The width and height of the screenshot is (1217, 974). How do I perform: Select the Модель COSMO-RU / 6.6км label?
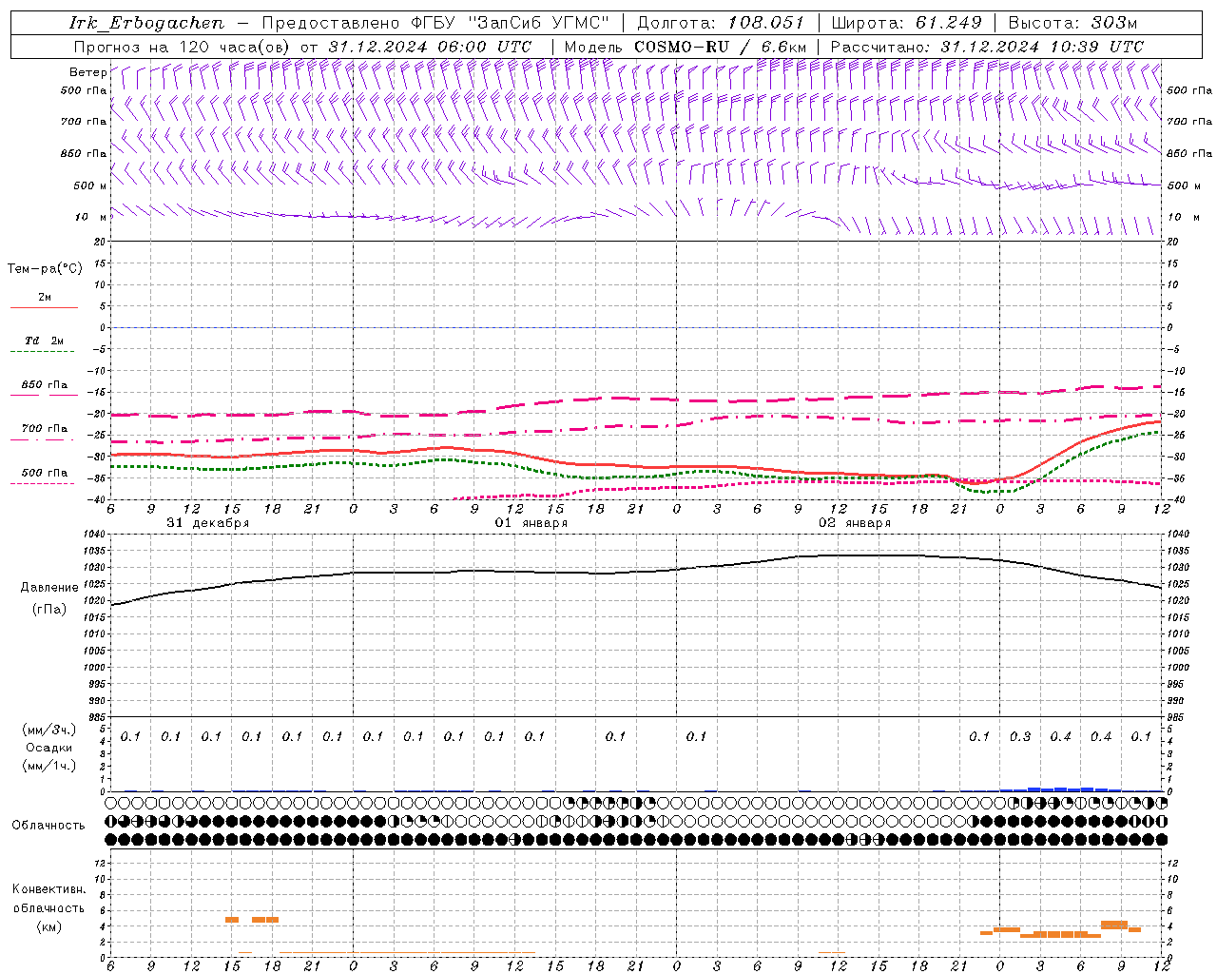(x=686, y=47)
